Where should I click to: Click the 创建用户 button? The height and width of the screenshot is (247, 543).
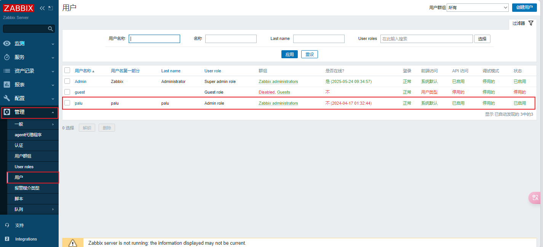[524, 8]
